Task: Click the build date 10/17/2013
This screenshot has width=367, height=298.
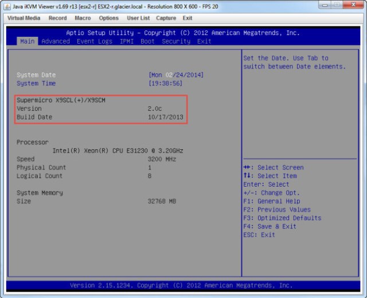Action: 166,117
